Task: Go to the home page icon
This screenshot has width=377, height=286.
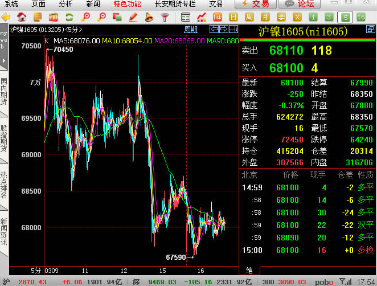Action: (x=22, y=17)
